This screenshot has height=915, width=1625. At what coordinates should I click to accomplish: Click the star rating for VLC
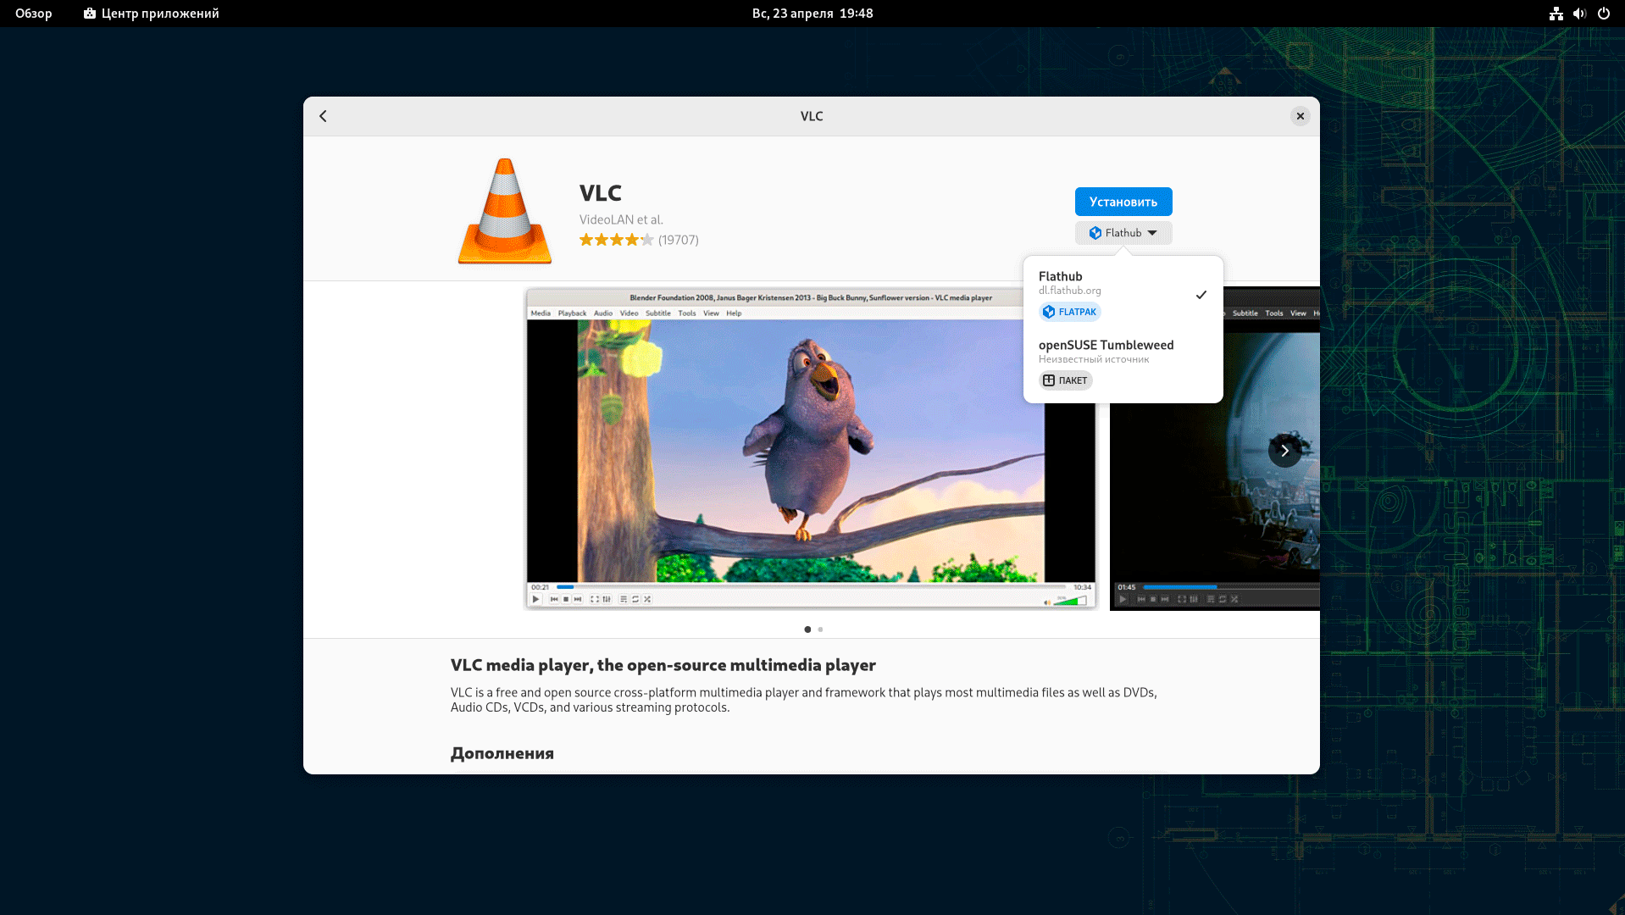pos(616,240)
